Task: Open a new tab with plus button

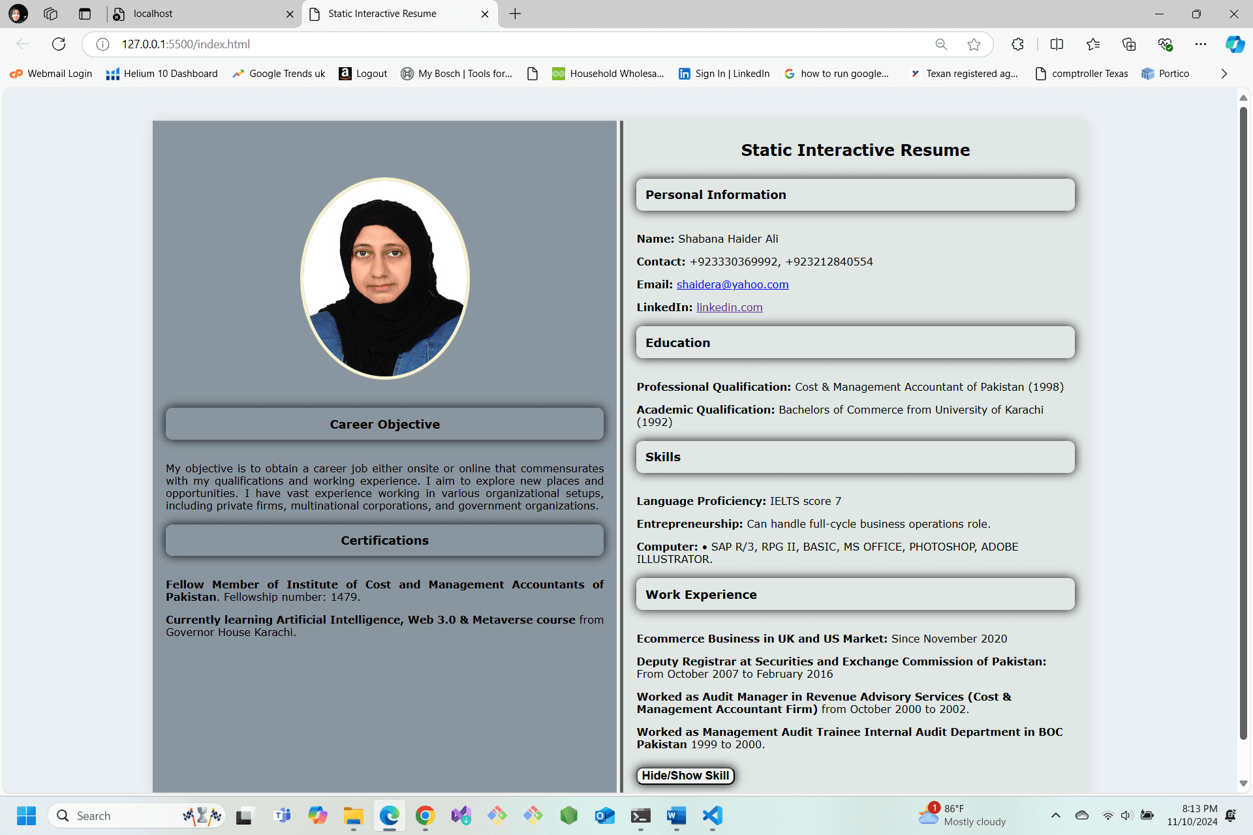Action: point(515,14)
